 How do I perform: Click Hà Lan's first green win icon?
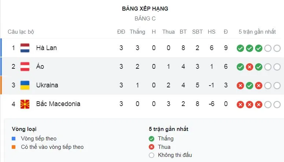(240, 48)
